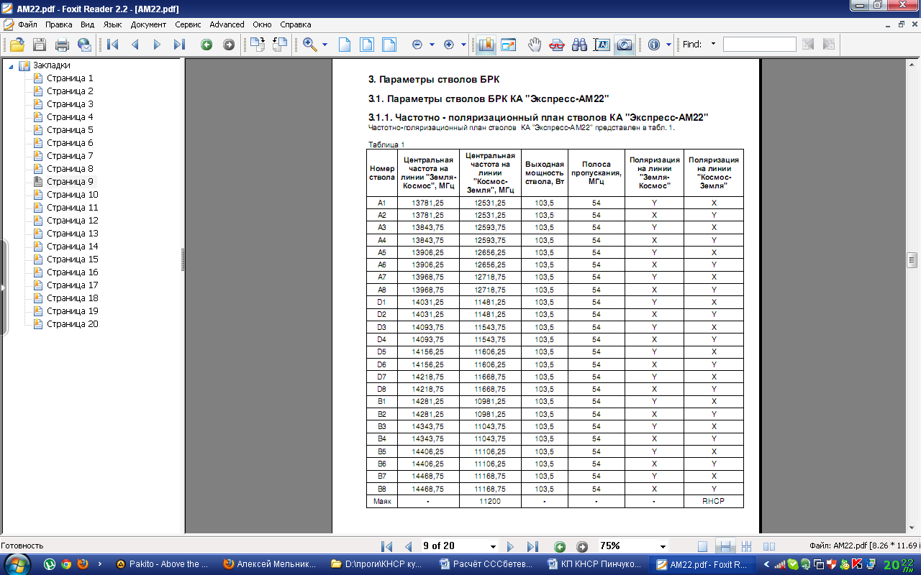The image size is (921, 575).
Task: Open the Справка menu
Action: point(296,24)
